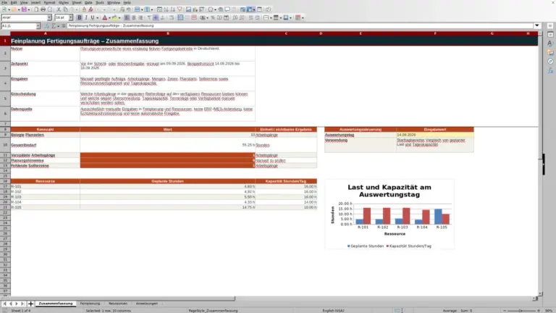The image size is (556, 313).
Task: Click the Sum sigma icon
Action: click(x=54, y=26)
